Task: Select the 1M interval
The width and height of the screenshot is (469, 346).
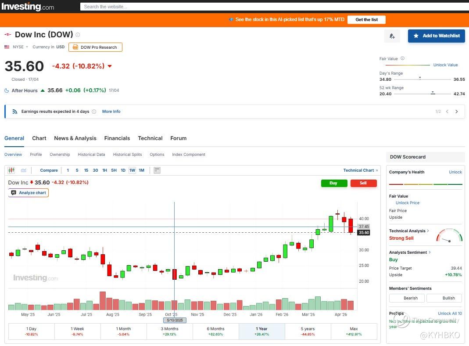Action: pos(141,170)
